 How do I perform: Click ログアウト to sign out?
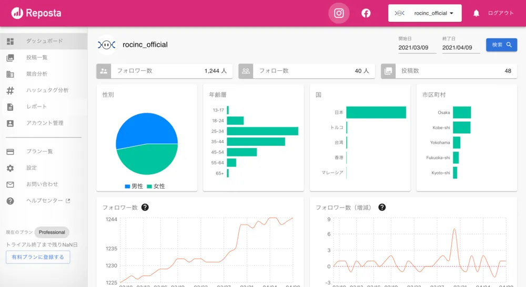click(500, 13)
